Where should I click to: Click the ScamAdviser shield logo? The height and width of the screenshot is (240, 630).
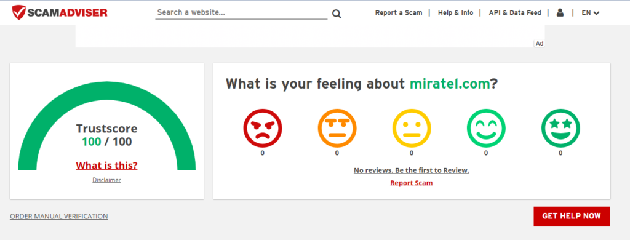point(60,12)
